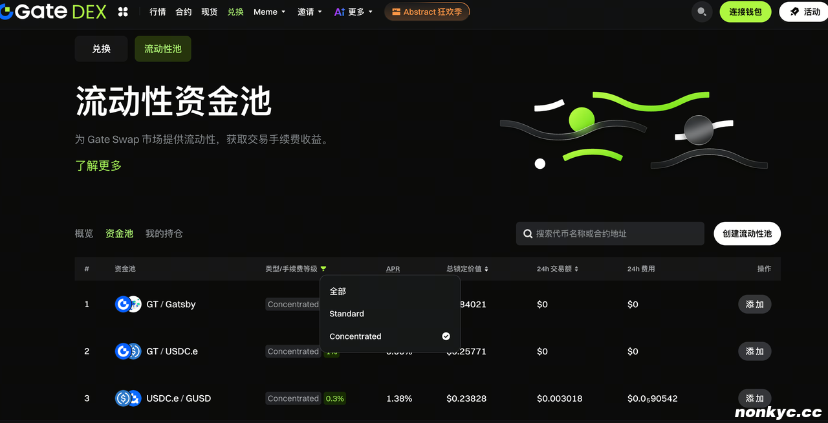The width and height of the screenshot is (828, 423).
Task: Open the four-dot apps grid icon
Action: tap(123, 12)
